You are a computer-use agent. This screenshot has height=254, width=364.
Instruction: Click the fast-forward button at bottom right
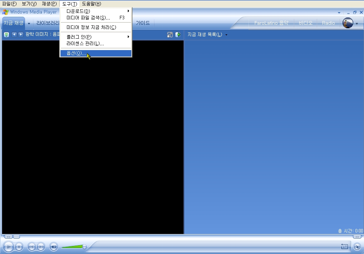pos(357,237)
